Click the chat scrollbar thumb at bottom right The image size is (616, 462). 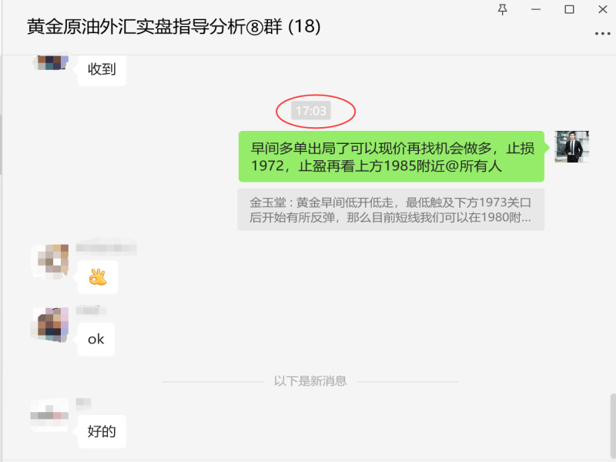tap(613, 427)
